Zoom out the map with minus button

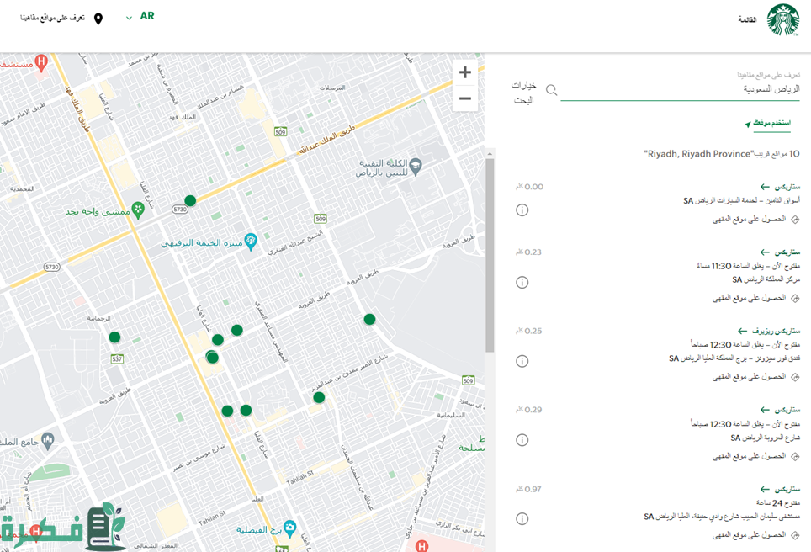(x=464, y=98)
